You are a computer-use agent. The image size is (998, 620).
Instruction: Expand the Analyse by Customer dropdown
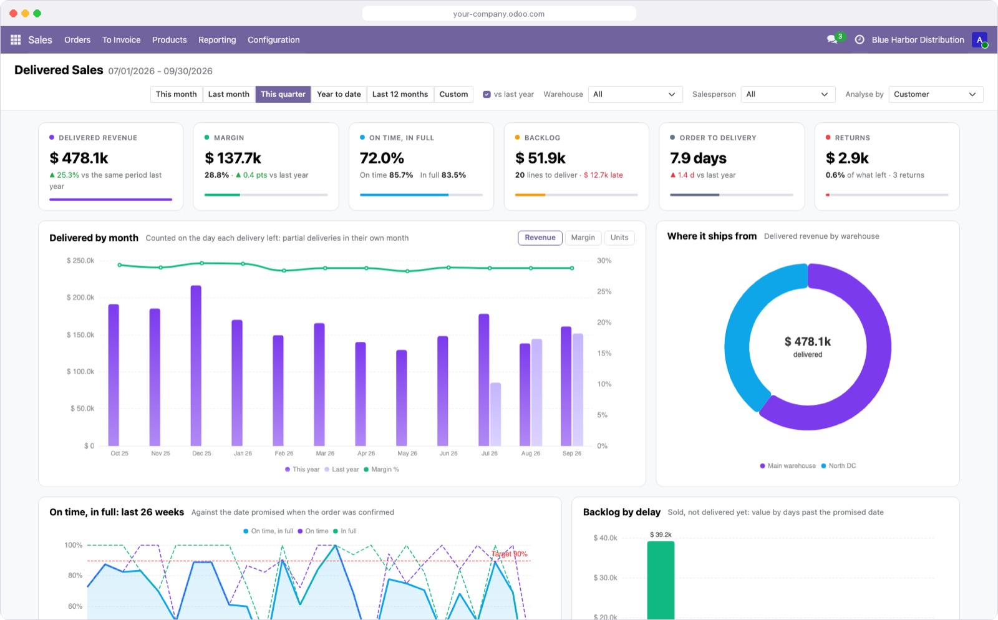(936, 94)
